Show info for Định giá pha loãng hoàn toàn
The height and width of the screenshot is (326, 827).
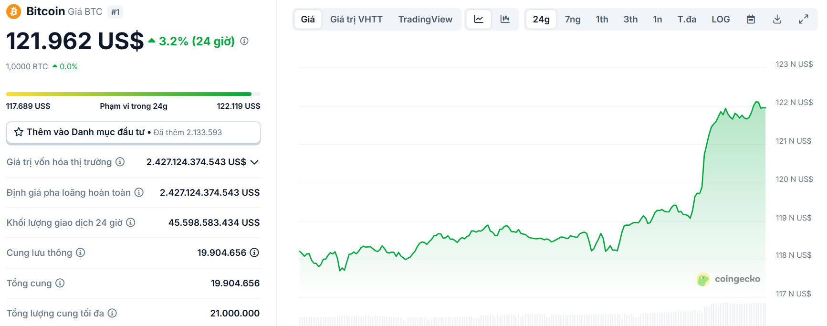(x=139, y=192)
